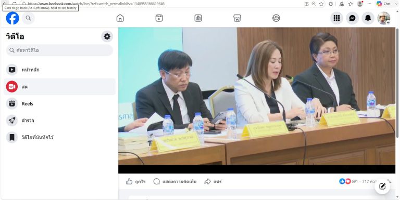The height and width of the screenshot is (200, 400).
Task: Click the Facebook search magnifier icon
Action: point(28,18)
